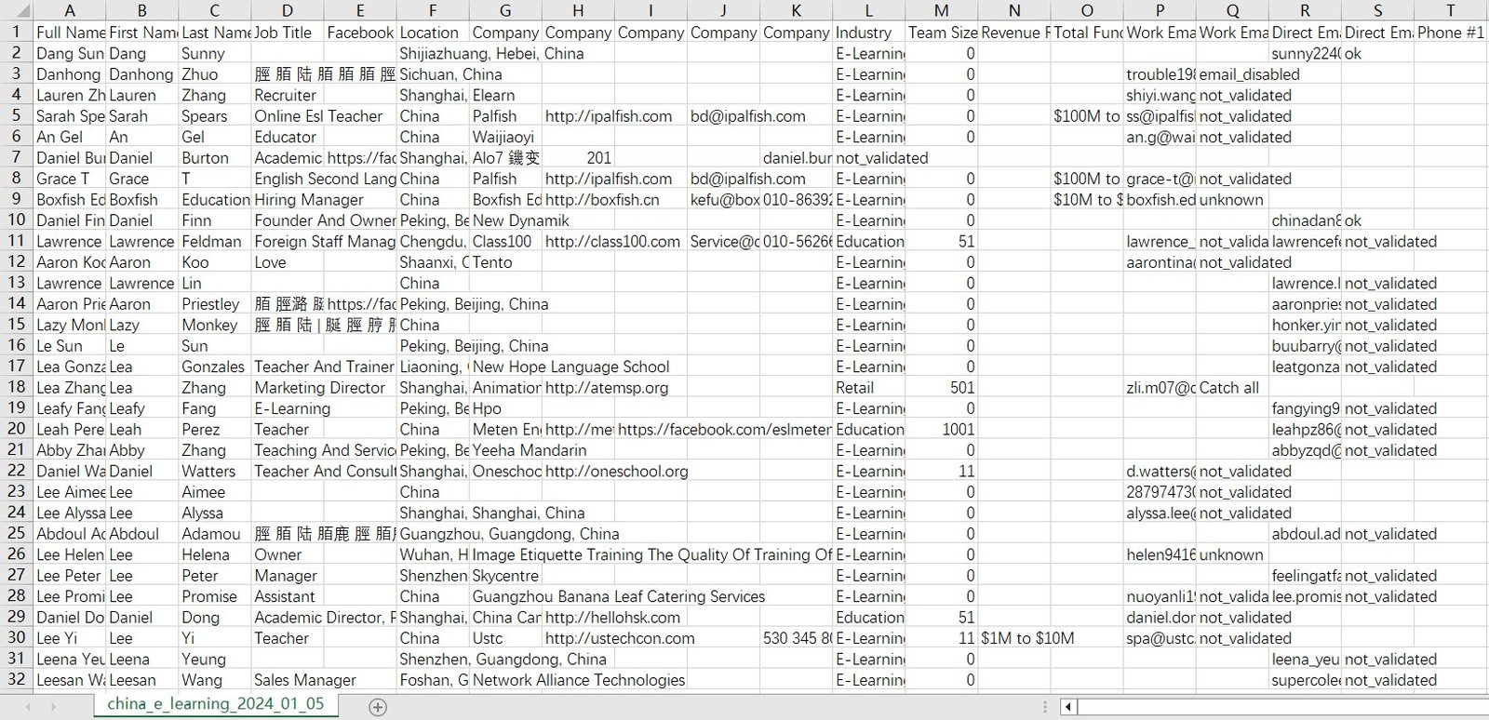The image size is (1489, 720).
Task: Select the team size cell showing 1001
Action: click(942, 429)
